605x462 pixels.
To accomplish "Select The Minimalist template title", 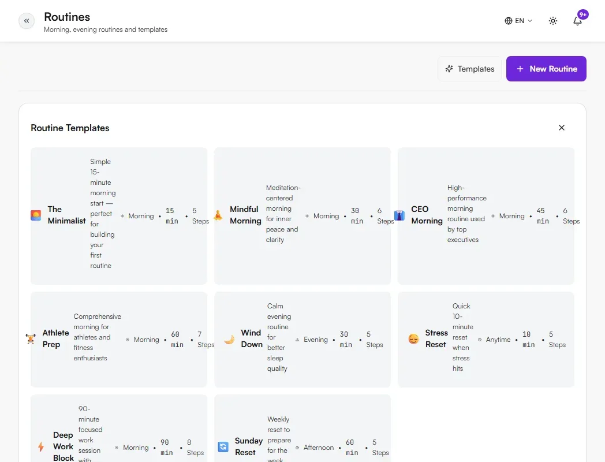I will (x=66, y=215).
